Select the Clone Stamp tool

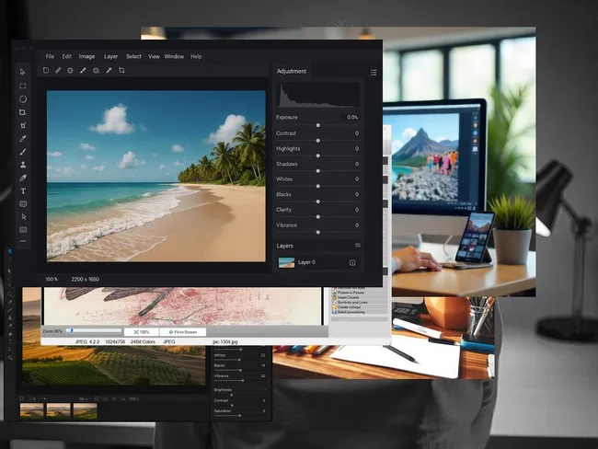pos(23,165)
